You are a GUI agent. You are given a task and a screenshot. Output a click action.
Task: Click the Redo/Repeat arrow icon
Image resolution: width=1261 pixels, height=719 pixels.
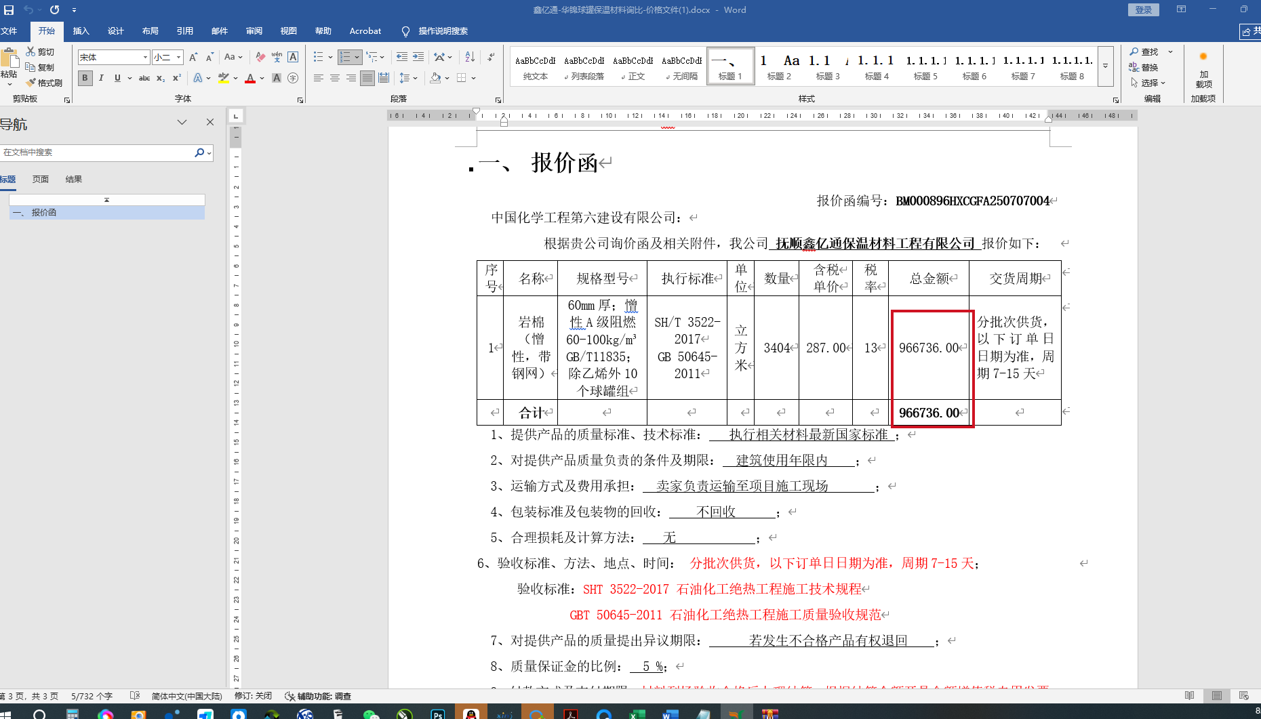point(54,10)
